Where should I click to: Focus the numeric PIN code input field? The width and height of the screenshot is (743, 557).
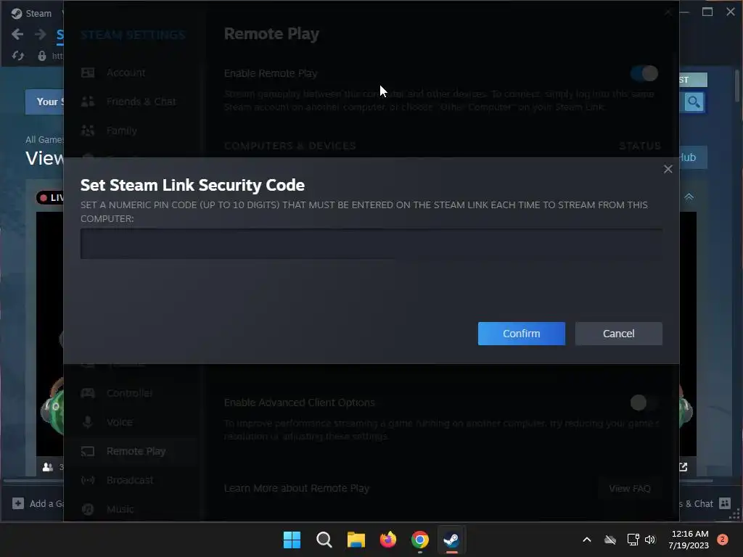pyautogui.click(x=371, y=244)
